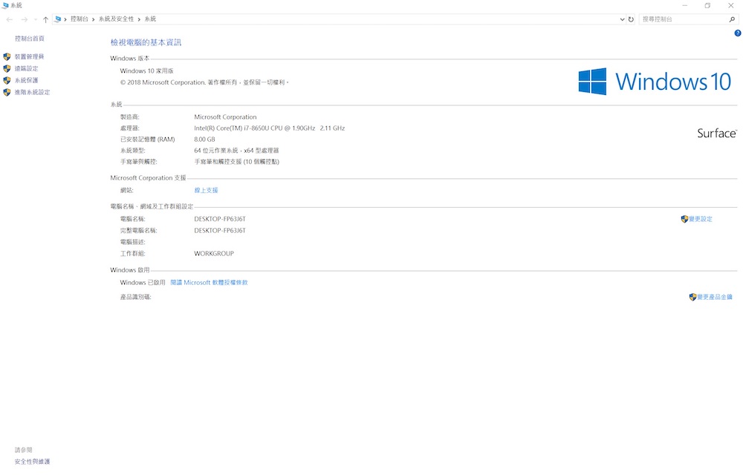The width and height of the screenshot is (743, 475).
Task: Read 閱讀 Microsoft 軟體授權條款 link
Action: point(209,283)
